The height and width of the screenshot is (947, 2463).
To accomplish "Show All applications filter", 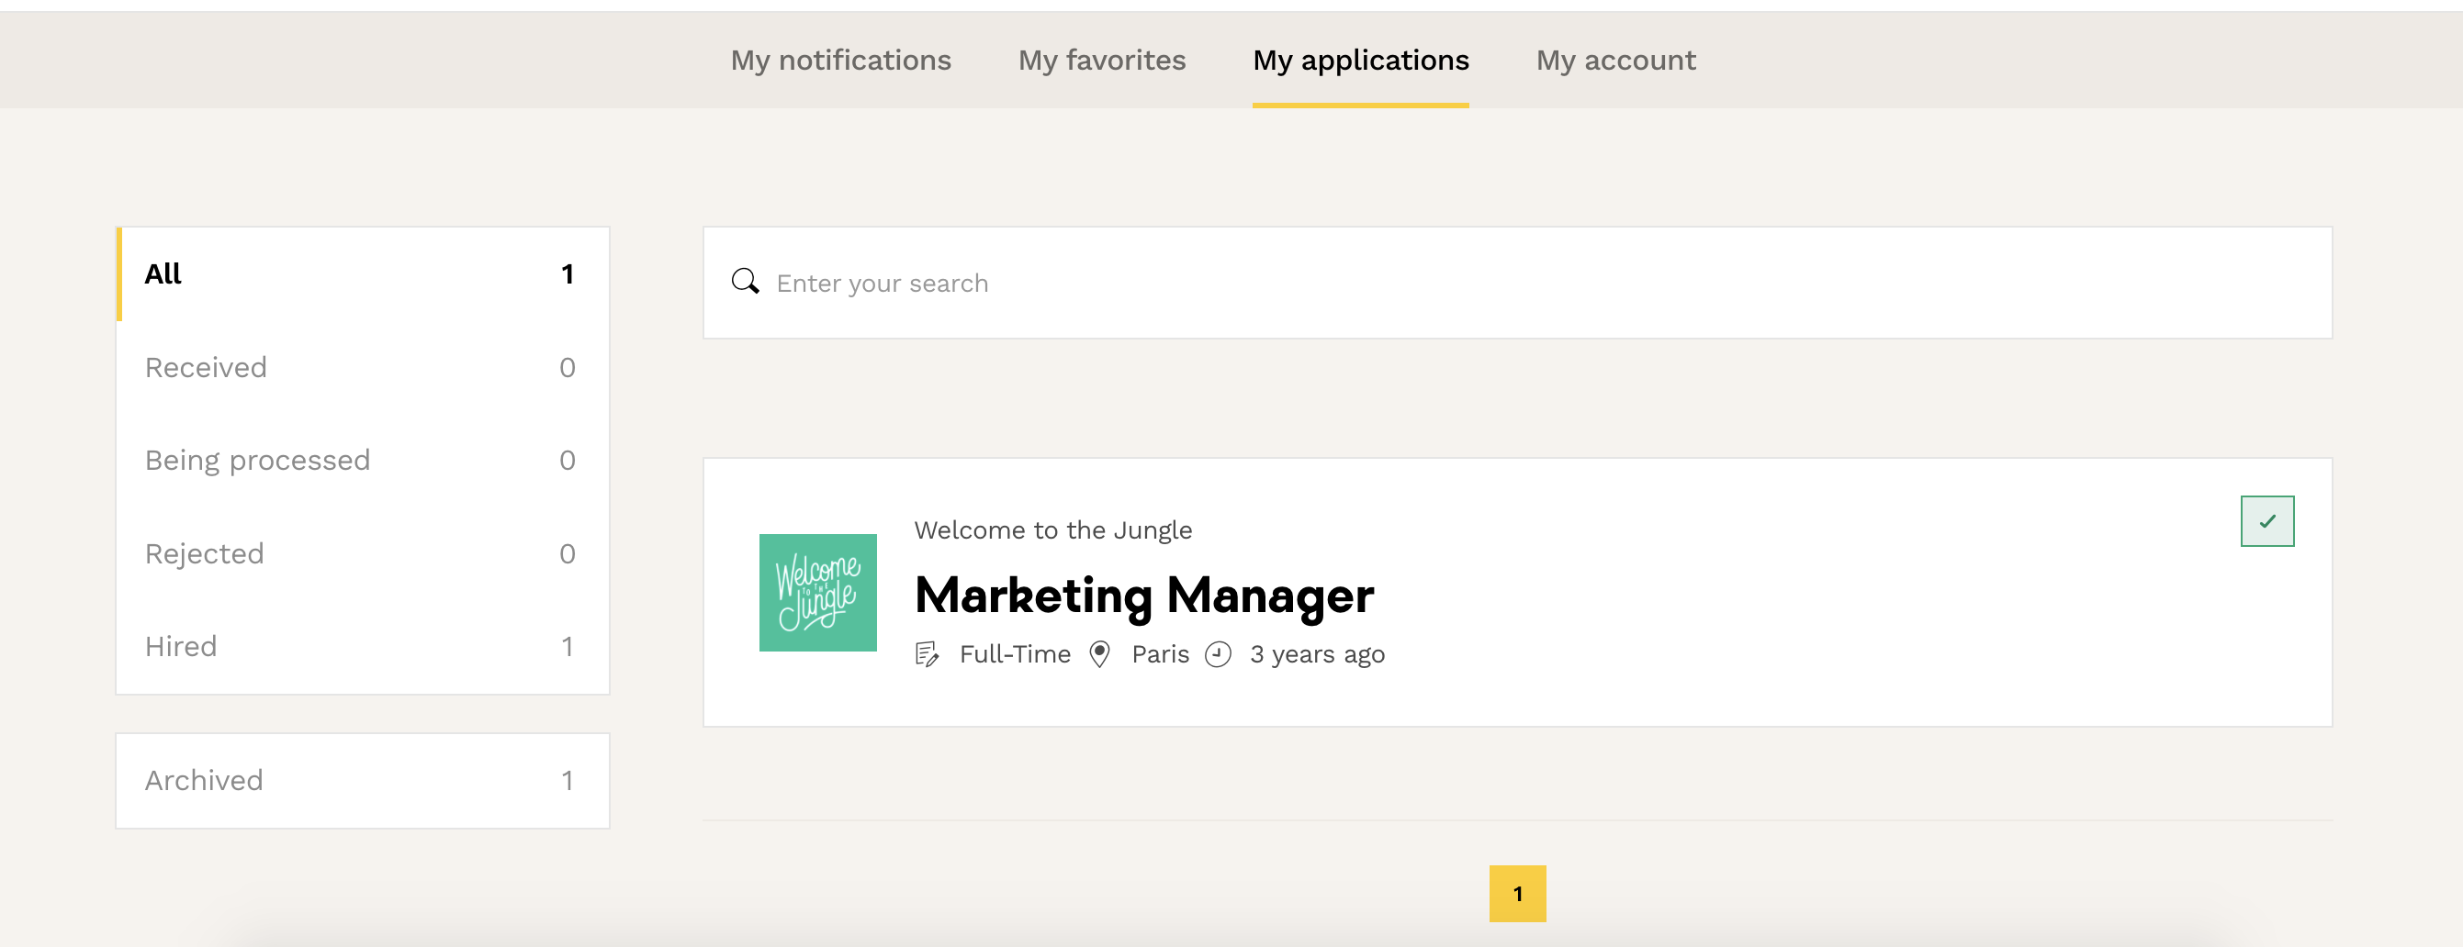I will (x=362, y=274).
